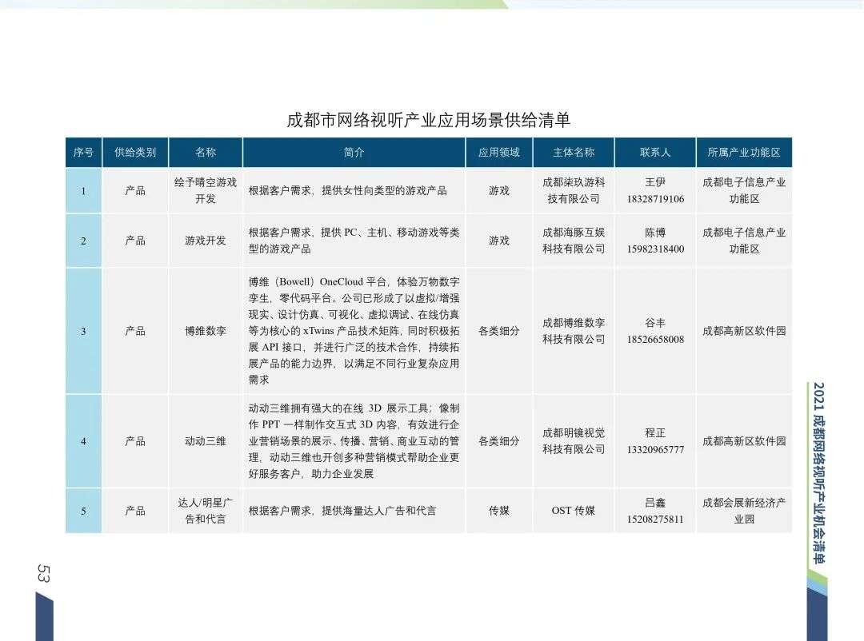Select the 供给类别 column header
The height and width of the screenshot is (641, 864).
(135, 153)
